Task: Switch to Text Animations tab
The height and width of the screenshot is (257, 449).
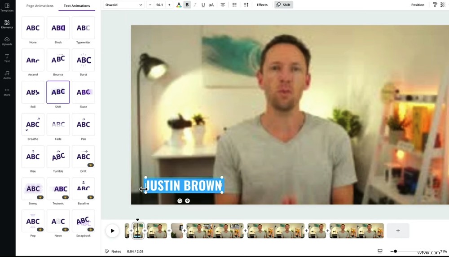Action: [x=77, y=6]
